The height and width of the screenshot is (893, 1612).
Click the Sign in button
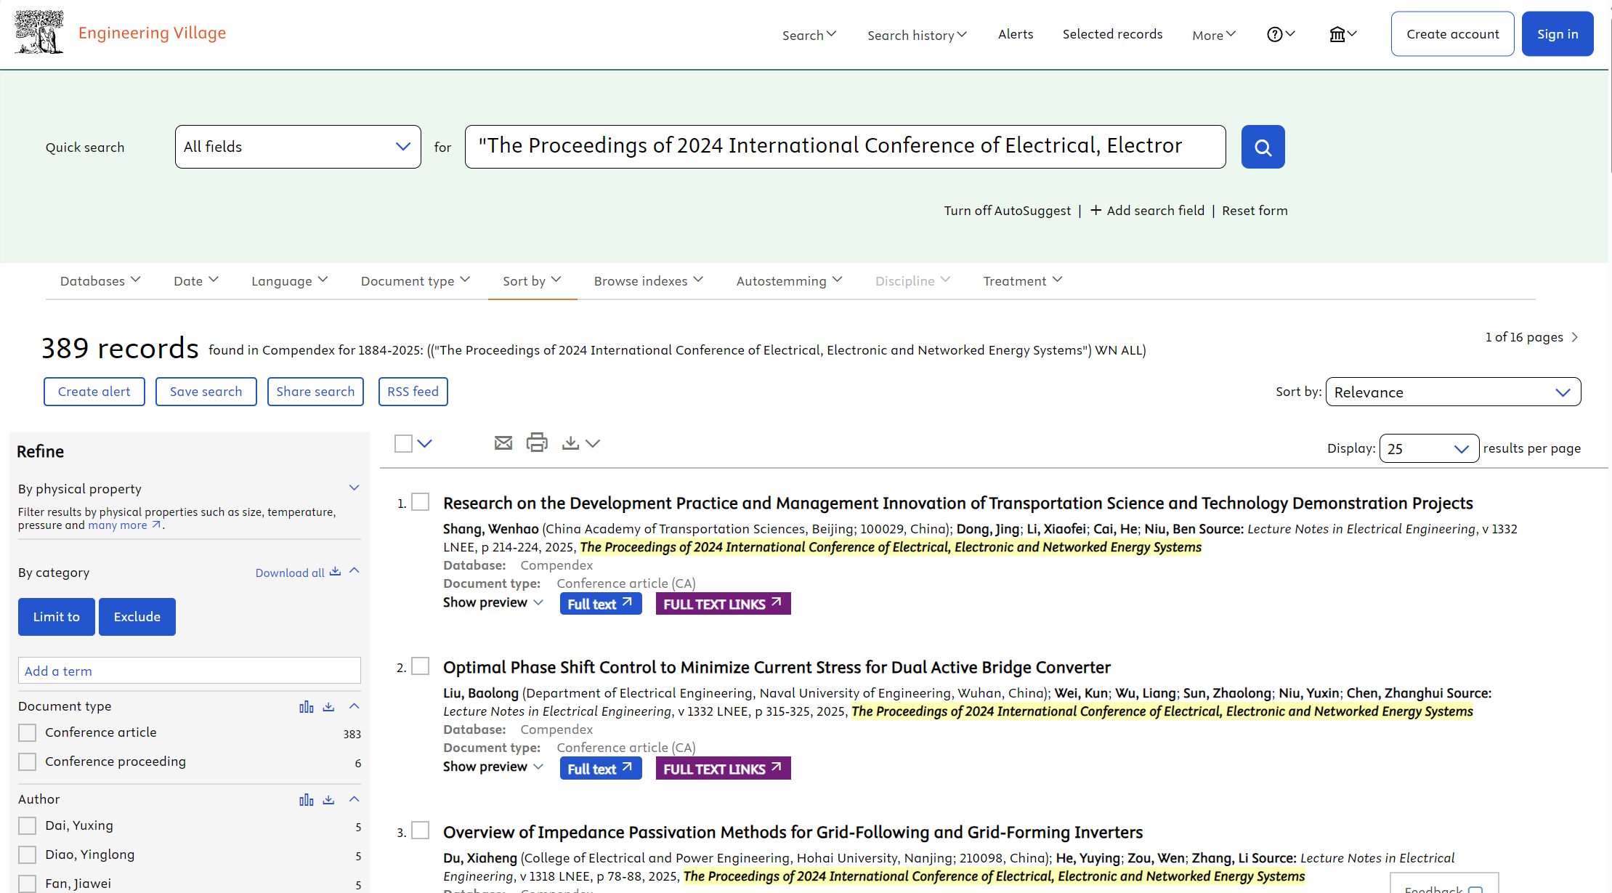point(1558,34)
